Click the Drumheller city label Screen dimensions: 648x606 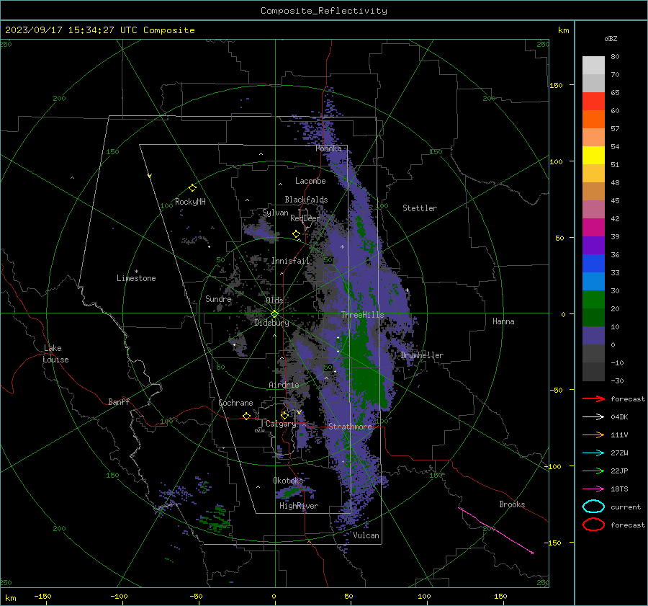[x=422, y=355]
